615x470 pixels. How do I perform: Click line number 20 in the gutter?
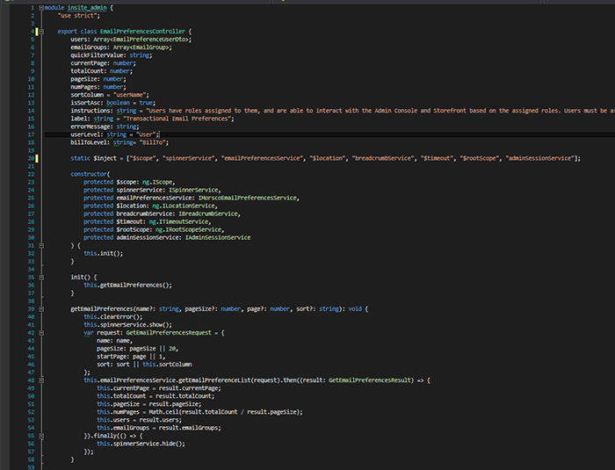[x=31, y=158]
